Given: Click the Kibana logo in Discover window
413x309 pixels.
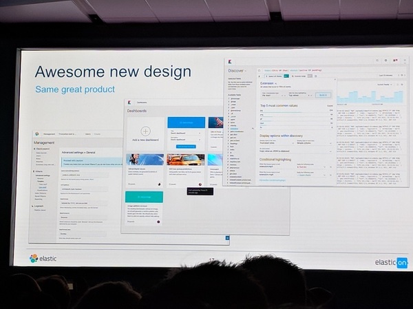Looking at the screenshot, I should point(231,61).
